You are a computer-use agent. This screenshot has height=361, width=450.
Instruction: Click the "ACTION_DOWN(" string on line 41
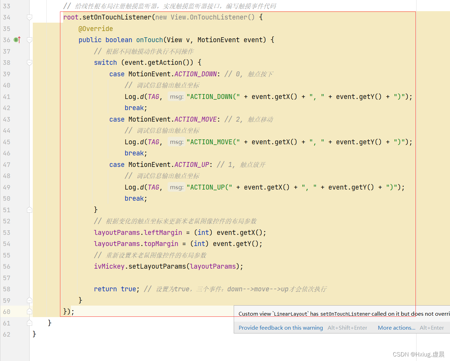(213, 97)
